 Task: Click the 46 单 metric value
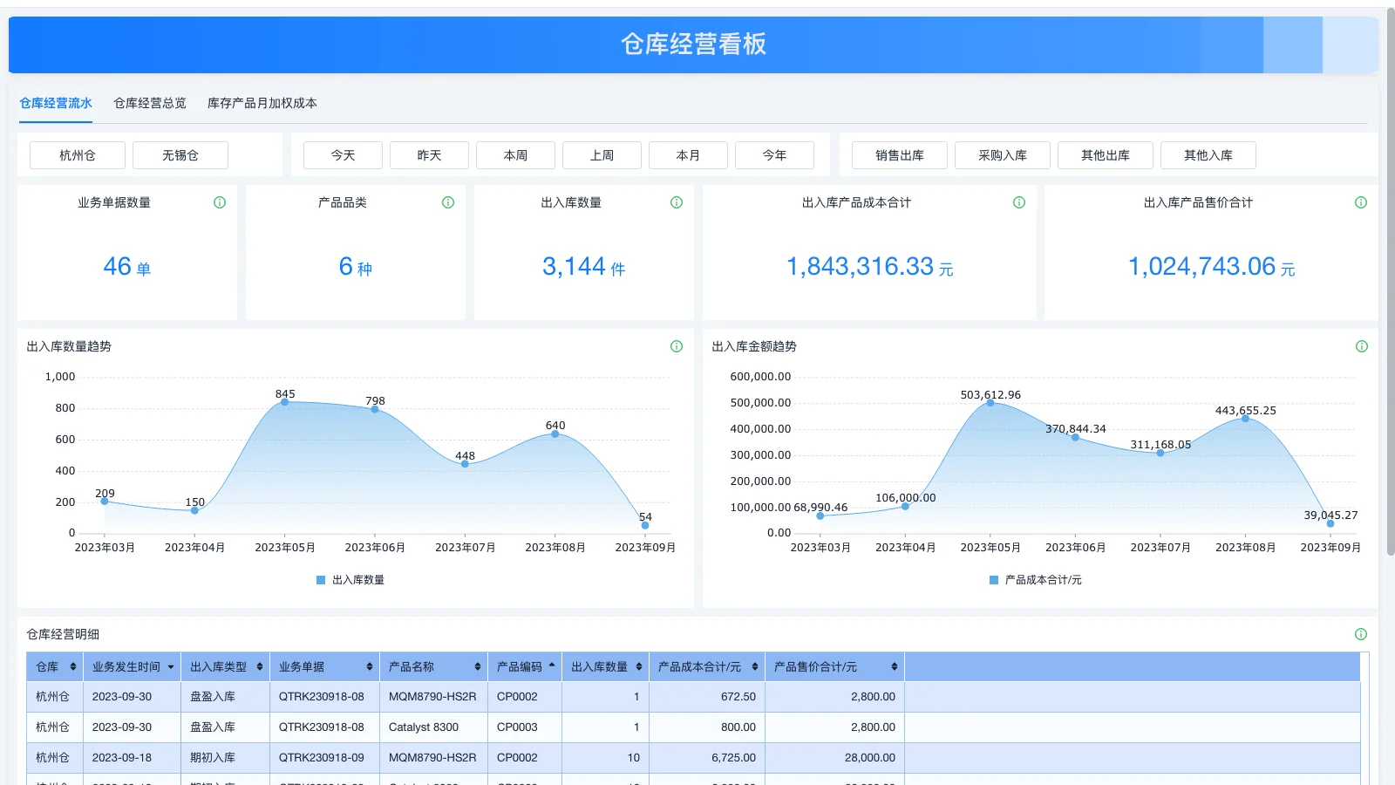[x=127, y=266]
